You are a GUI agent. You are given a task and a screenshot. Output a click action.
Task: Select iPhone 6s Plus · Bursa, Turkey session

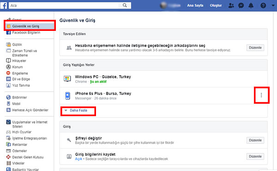(103, 94)
